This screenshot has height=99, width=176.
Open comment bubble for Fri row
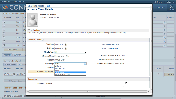click(4, 30)
